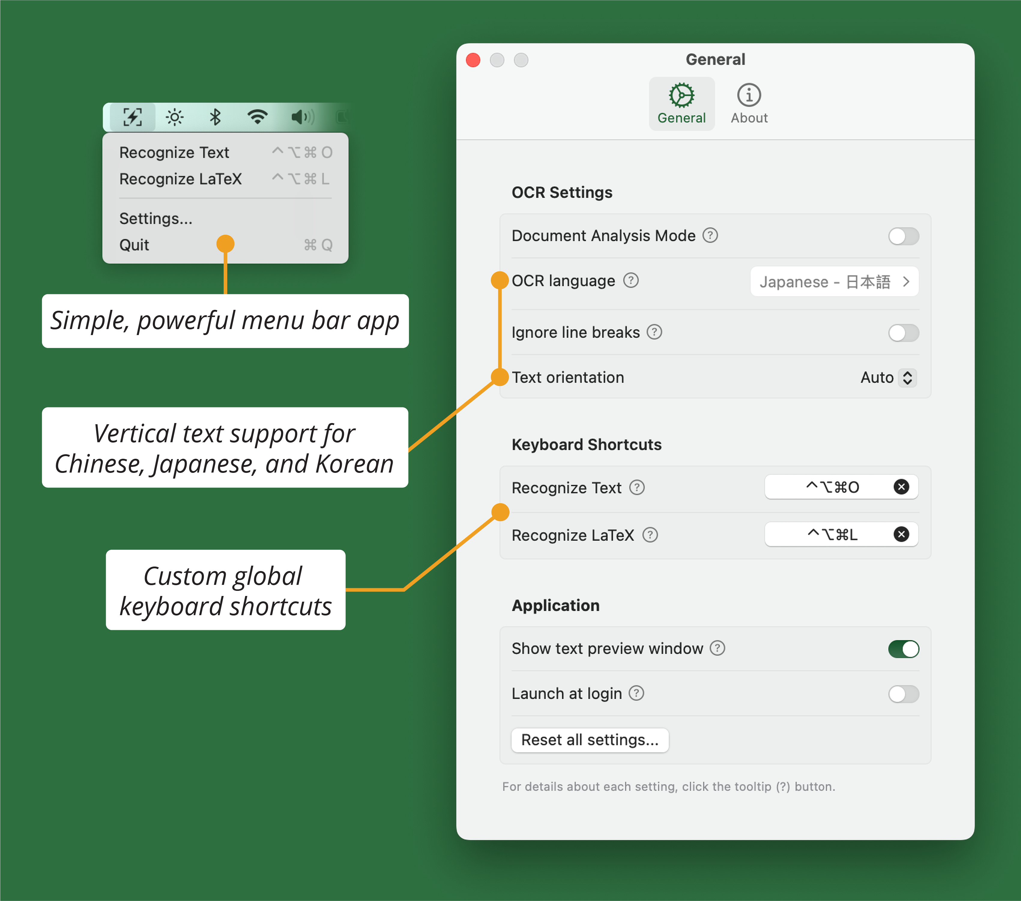1021x901 pixels.
Task: Select Settings... in the dropdown menu
Action: [x=156, y=219]
